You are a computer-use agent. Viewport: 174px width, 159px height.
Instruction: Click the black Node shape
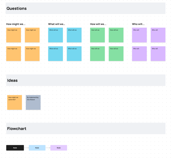tap(15, 148)
